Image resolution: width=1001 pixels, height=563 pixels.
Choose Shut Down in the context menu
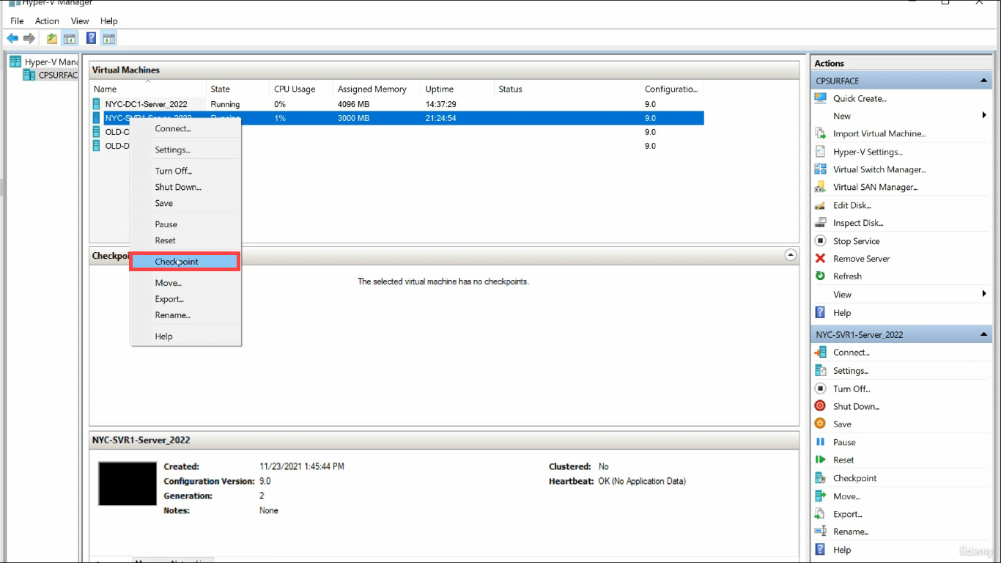click(185, 187)
